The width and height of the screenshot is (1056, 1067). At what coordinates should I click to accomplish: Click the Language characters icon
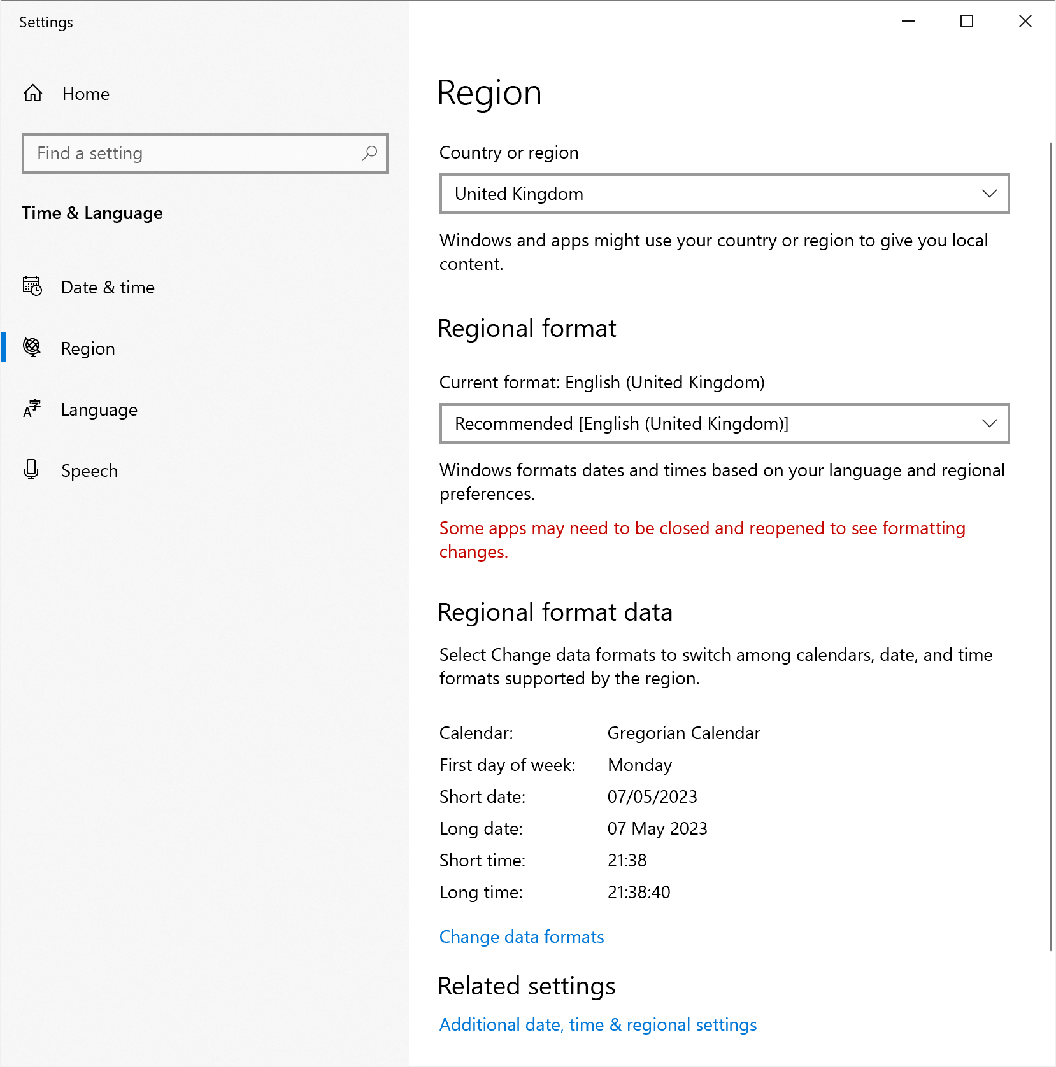point(32,409)
